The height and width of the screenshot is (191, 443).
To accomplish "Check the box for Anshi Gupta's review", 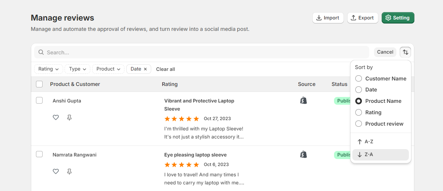I will (x=39, y=100).
